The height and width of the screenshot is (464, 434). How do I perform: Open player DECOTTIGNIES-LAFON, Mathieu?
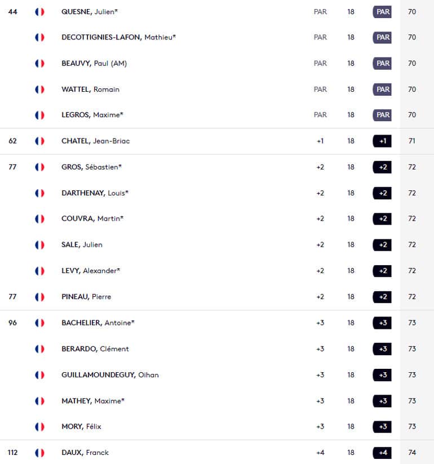pyautogui.click(x=118, y=37)
